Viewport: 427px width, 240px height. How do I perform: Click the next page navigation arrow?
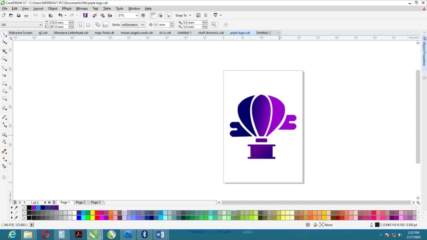(45, 202)
